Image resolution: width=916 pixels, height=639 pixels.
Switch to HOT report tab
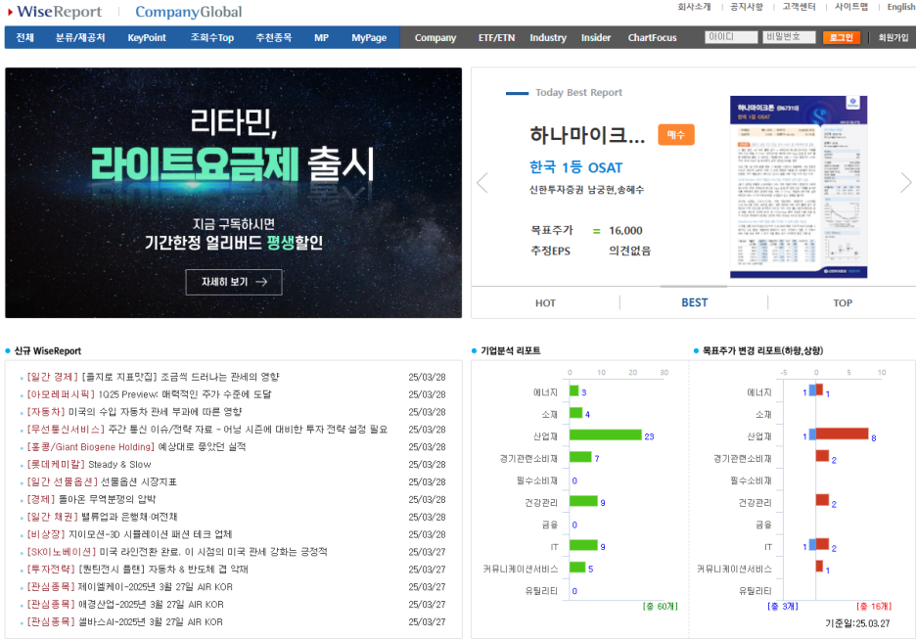click(546, 302)
